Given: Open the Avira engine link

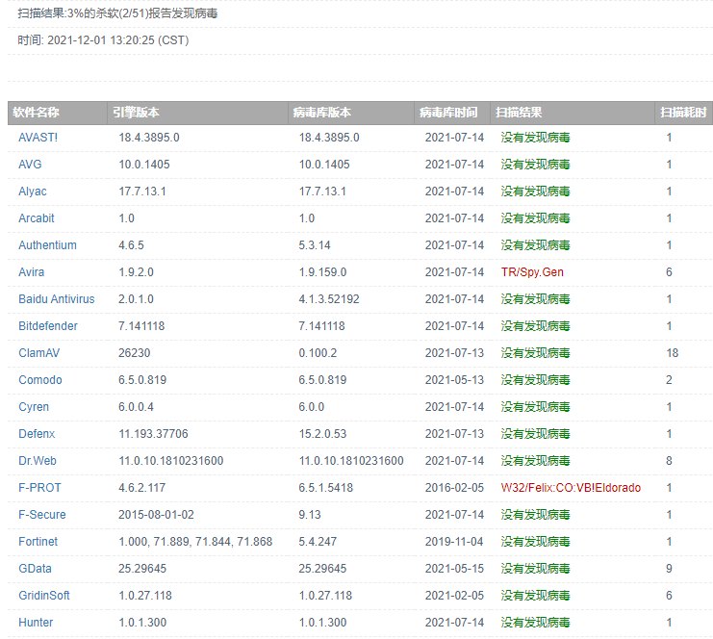Looking at the screenshot, I should 31,272.
